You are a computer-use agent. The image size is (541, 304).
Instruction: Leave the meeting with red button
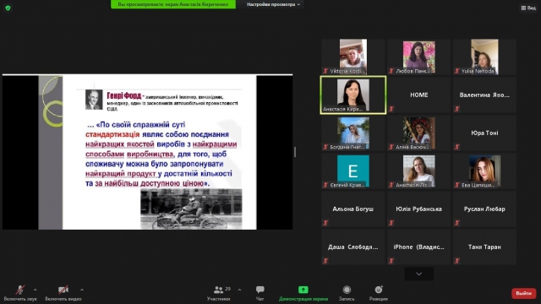click(x=523, y=293)
